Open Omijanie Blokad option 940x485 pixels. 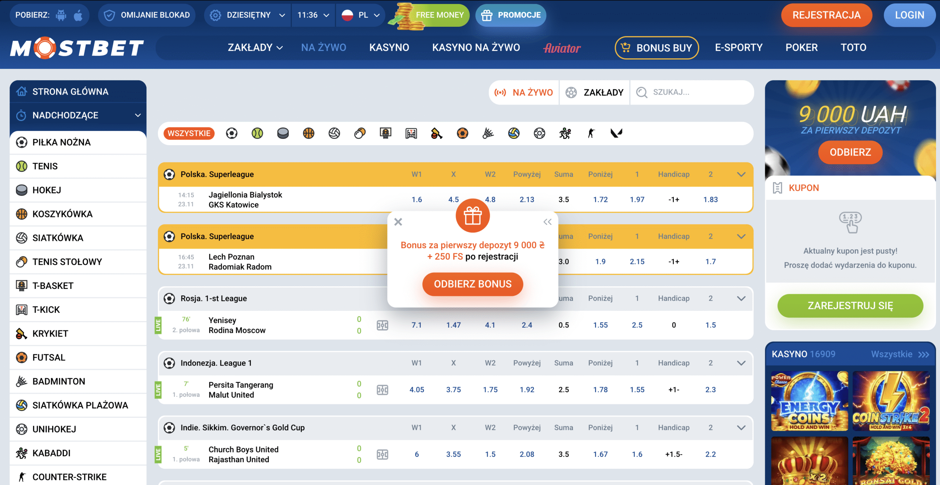(x=147, y=15)
